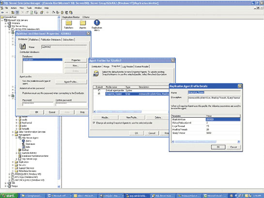Click the distributor icon beside the Name field
This screenshot has width=264, height=198.
click(x=23, y=46)
